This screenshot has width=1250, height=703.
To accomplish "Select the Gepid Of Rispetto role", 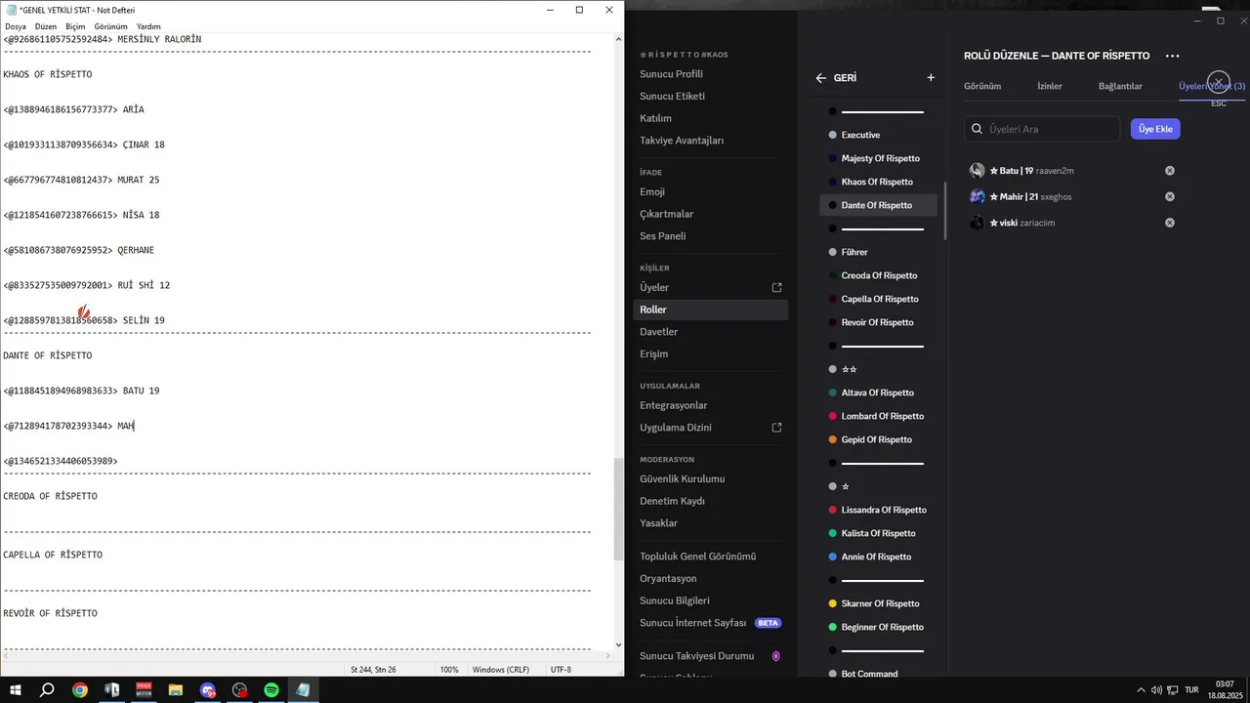I will pos(878,439).
